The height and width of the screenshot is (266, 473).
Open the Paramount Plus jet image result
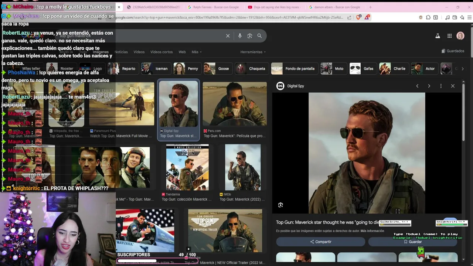pyautogui.click(x=122, y=104)
